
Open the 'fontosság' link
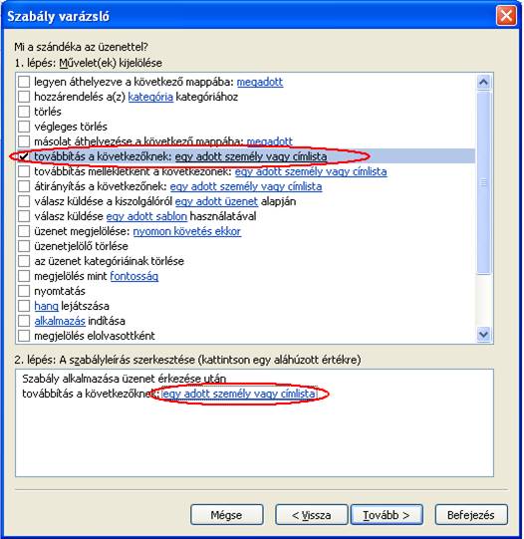click(134, 276)
